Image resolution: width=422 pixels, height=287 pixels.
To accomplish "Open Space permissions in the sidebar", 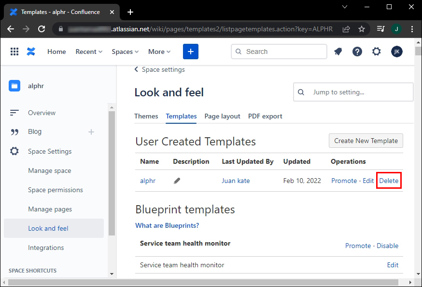I will (x=56, y=190).
